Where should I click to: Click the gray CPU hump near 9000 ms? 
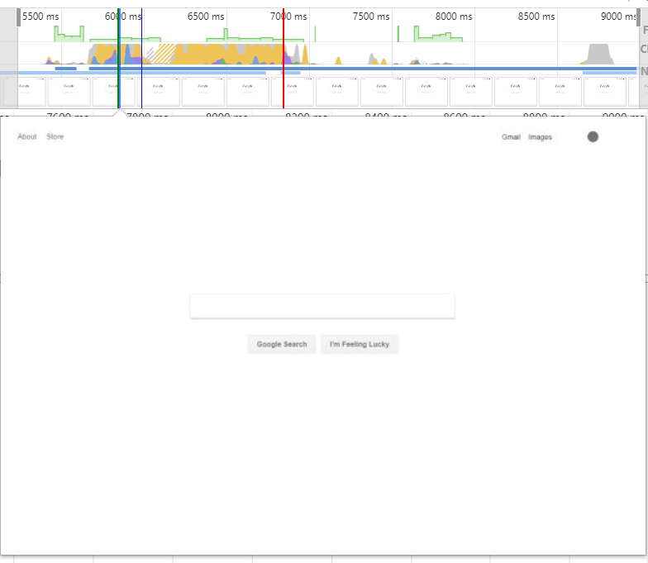598,55
